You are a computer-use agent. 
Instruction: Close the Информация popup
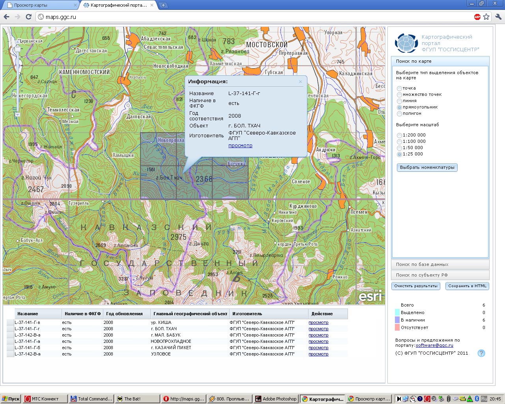tap(300, 82)
